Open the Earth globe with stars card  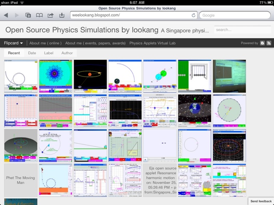pyautogui.click(x=195, y=111)
